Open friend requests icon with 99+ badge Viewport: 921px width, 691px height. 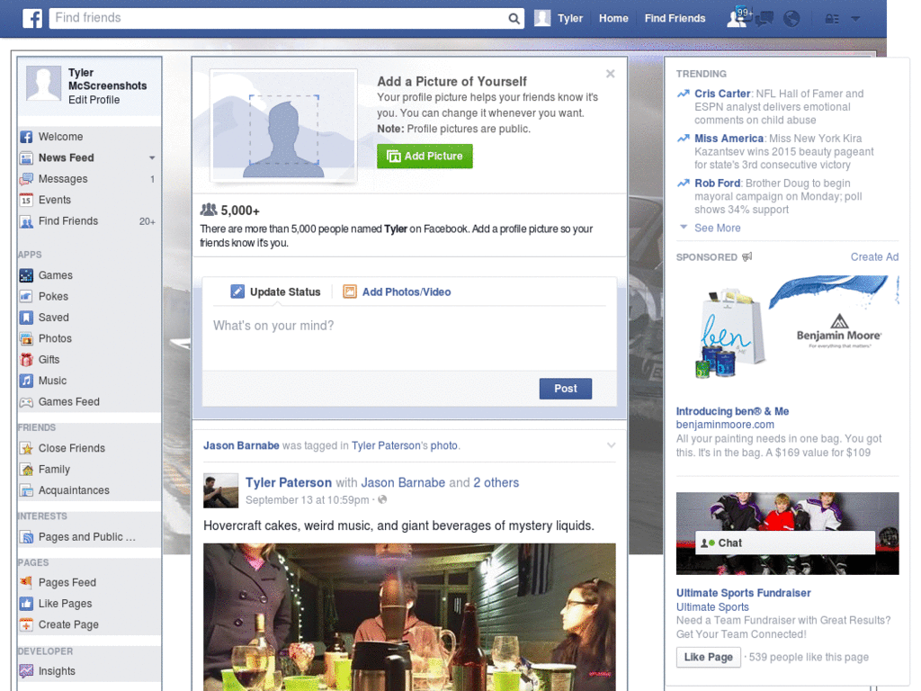tap(738, 18)
